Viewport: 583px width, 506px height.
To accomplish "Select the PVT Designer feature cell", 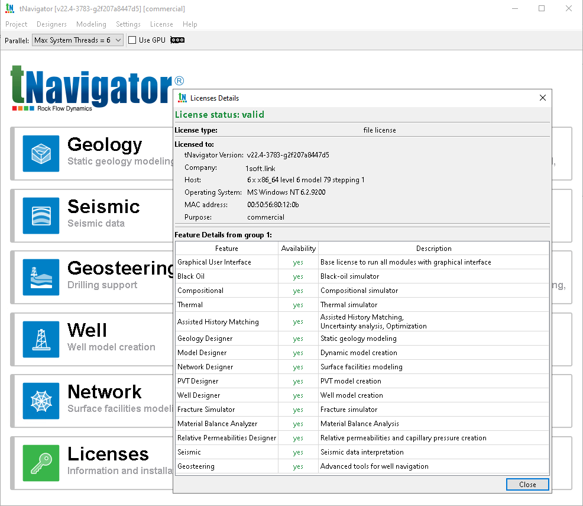I will [227, 381].
